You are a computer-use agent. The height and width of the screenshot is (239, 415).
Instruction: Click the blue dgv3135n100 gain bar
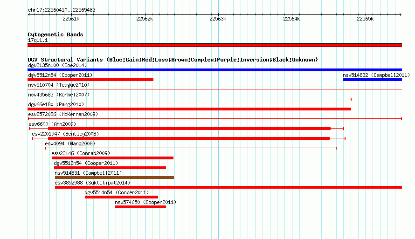[214, 70]
